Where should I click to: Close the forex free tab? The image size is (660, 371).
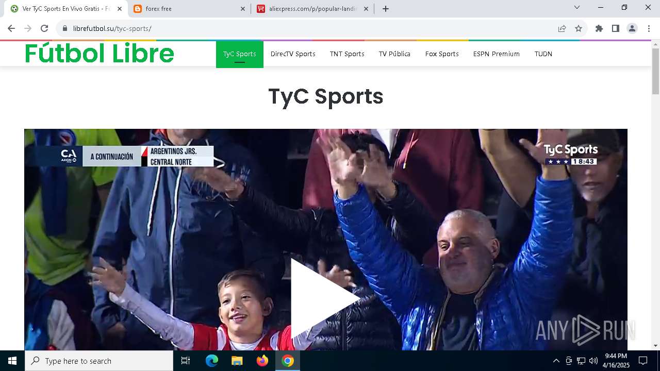243,9
